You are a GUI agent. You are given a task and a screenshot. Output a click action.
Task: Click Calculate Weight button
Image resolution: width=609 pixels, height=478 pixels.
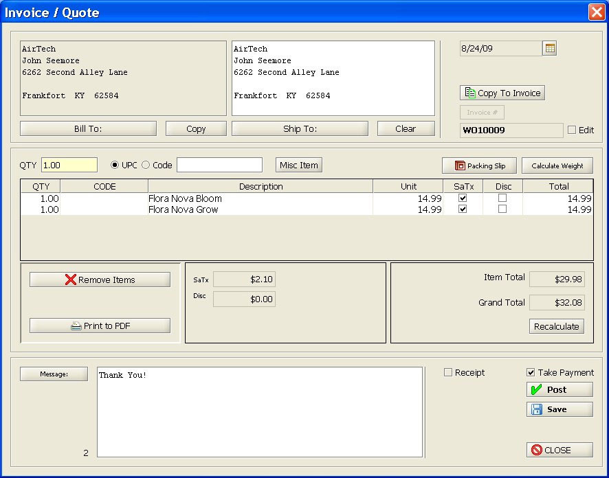557,166
